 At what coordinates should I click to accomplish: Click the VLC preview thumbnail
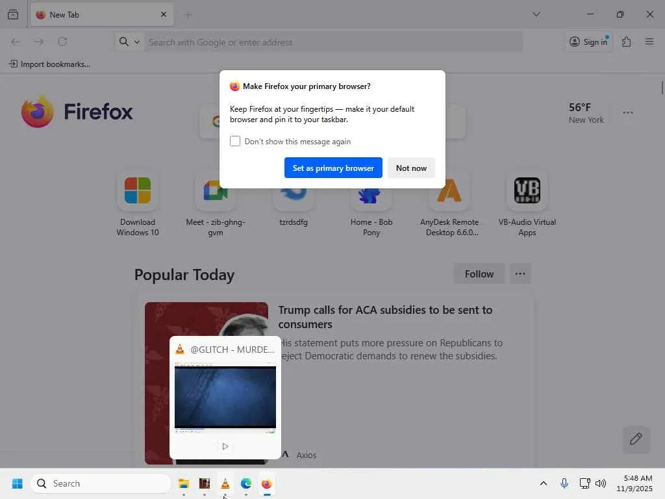point(225,398)
